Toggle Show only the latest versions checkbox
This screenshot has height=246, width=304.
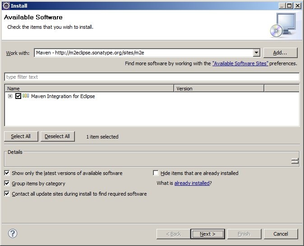[x=7, y=173]
